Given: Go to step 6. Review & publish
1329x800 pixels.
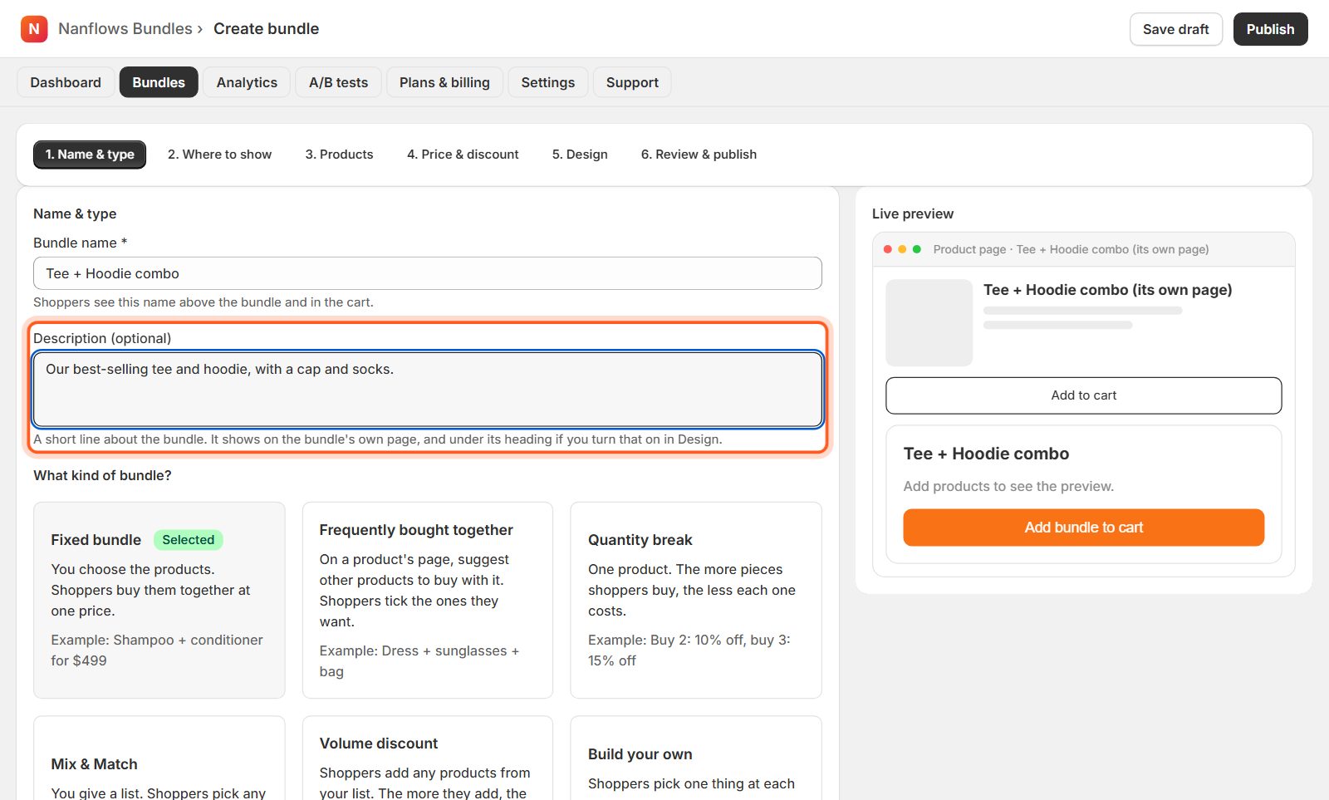Looking at the screenshot, I should (699, 155).
